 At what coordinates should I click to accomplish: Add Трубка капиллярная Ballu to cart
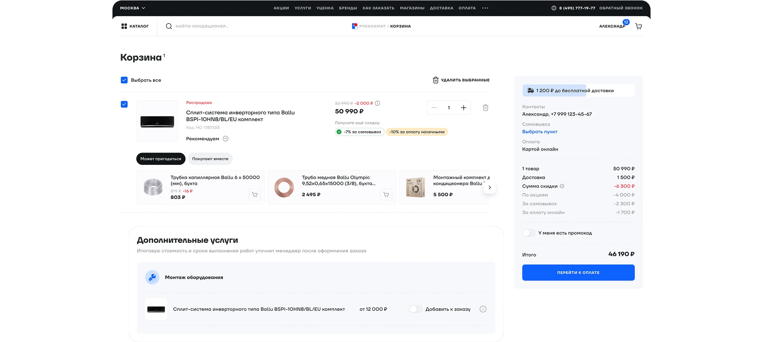[255, 195]
